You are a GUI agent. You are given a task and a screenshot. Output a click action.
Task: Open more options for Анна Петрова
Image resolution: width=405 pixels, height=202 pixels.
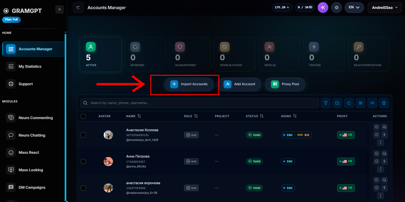pyautogui.click(x=380, y=169)
